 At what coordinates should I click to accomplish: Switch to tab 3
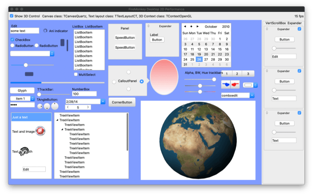tap(248, 74)
